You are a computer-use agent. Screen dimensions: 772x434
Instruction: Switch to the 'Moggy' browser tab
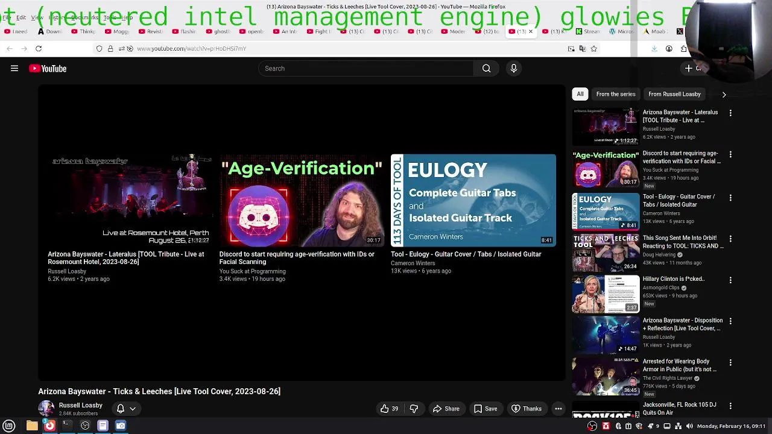(118, 31)
